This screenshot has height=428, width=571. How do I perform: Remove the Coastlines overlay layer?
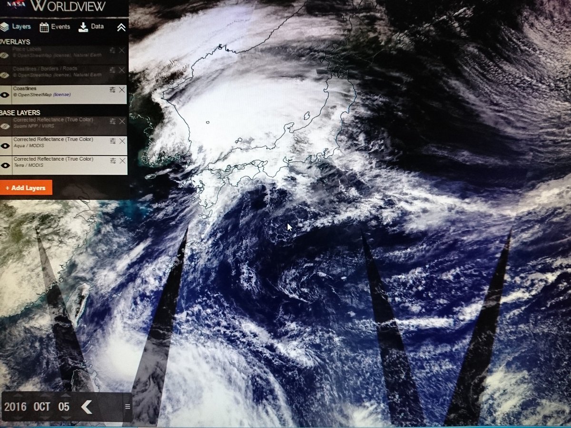(122, 89)
